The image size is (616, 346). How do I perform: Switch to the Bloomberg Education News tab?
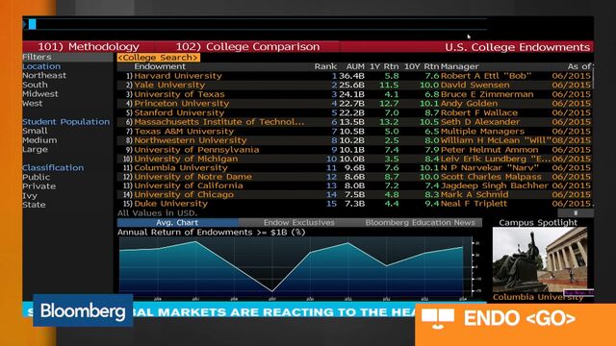tap(420, 222)
